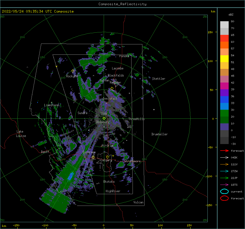This screenshot has height=229, width=245.
Task: Click the 10 dBZ purple swatch
Action: (x=224, y=127)
